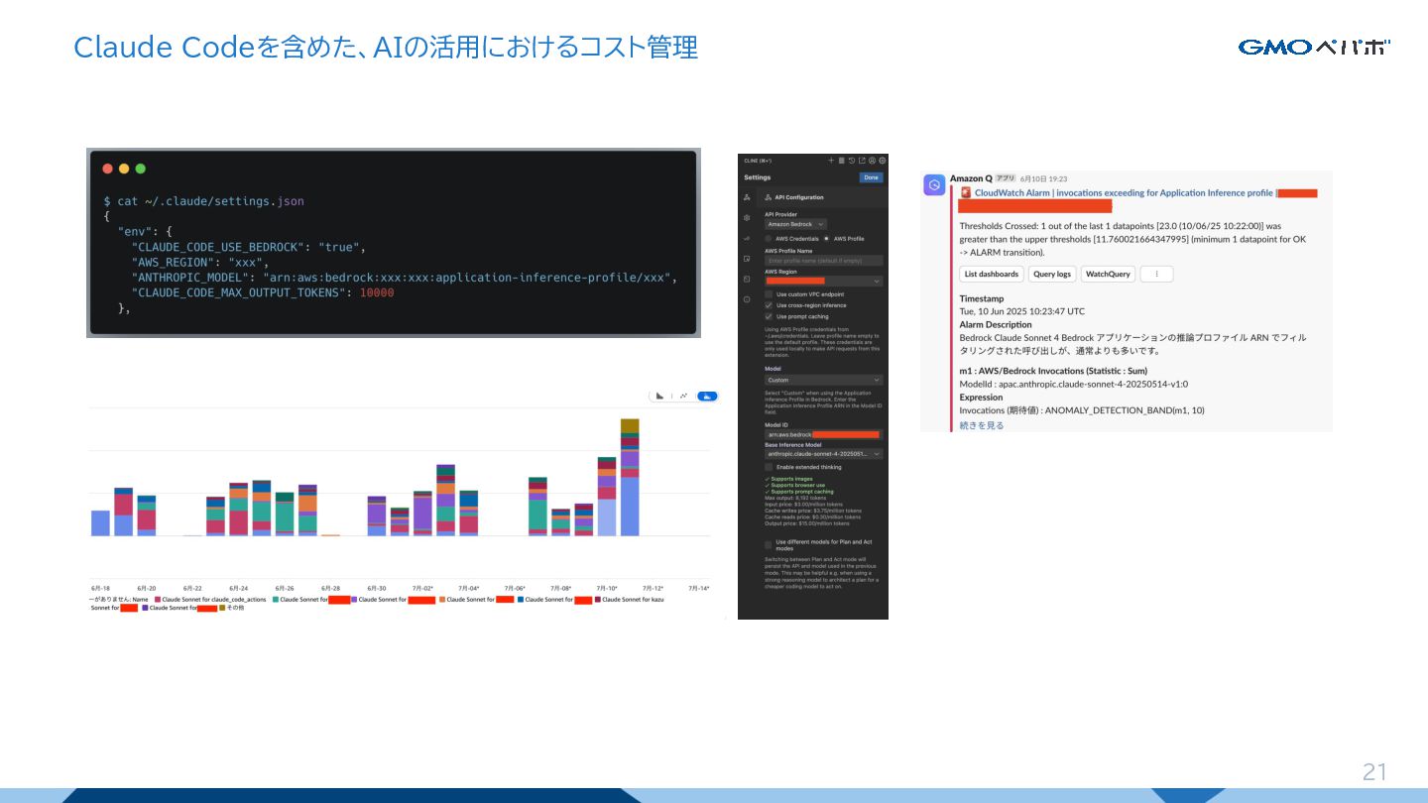Switch chart to bar chart view icon
The height and width of the screenshot is (803, 1428).
(x=659, y=396)
